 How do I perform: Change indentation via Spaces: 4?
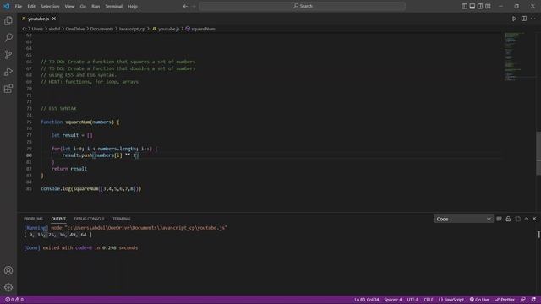(393, 300)
